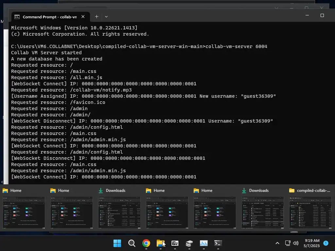This screenshot has height=251, width=335.
Task: Click the '[Username Assigned]' log line
Action: (143, 96)
